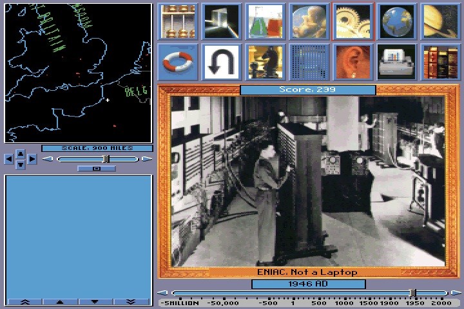Increase map scale with right arrow

click(x=147, y=159)
